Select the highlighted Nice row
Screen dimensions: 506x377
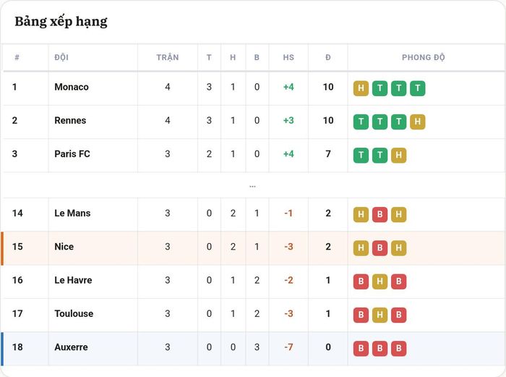[x=253, y=248]
